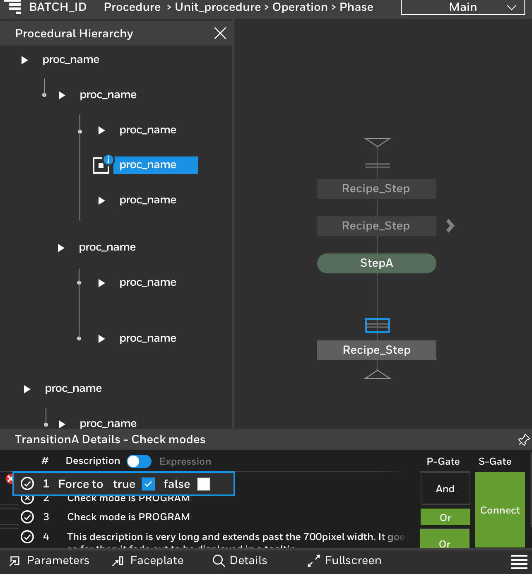
Task: Select the first dimmed Recipe_Step block
Action: point(376,189)
